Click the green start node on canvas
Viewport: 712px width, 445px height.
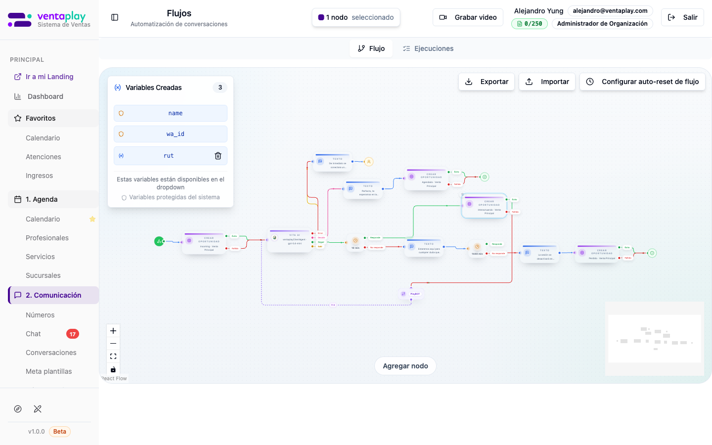click(159, 241)
